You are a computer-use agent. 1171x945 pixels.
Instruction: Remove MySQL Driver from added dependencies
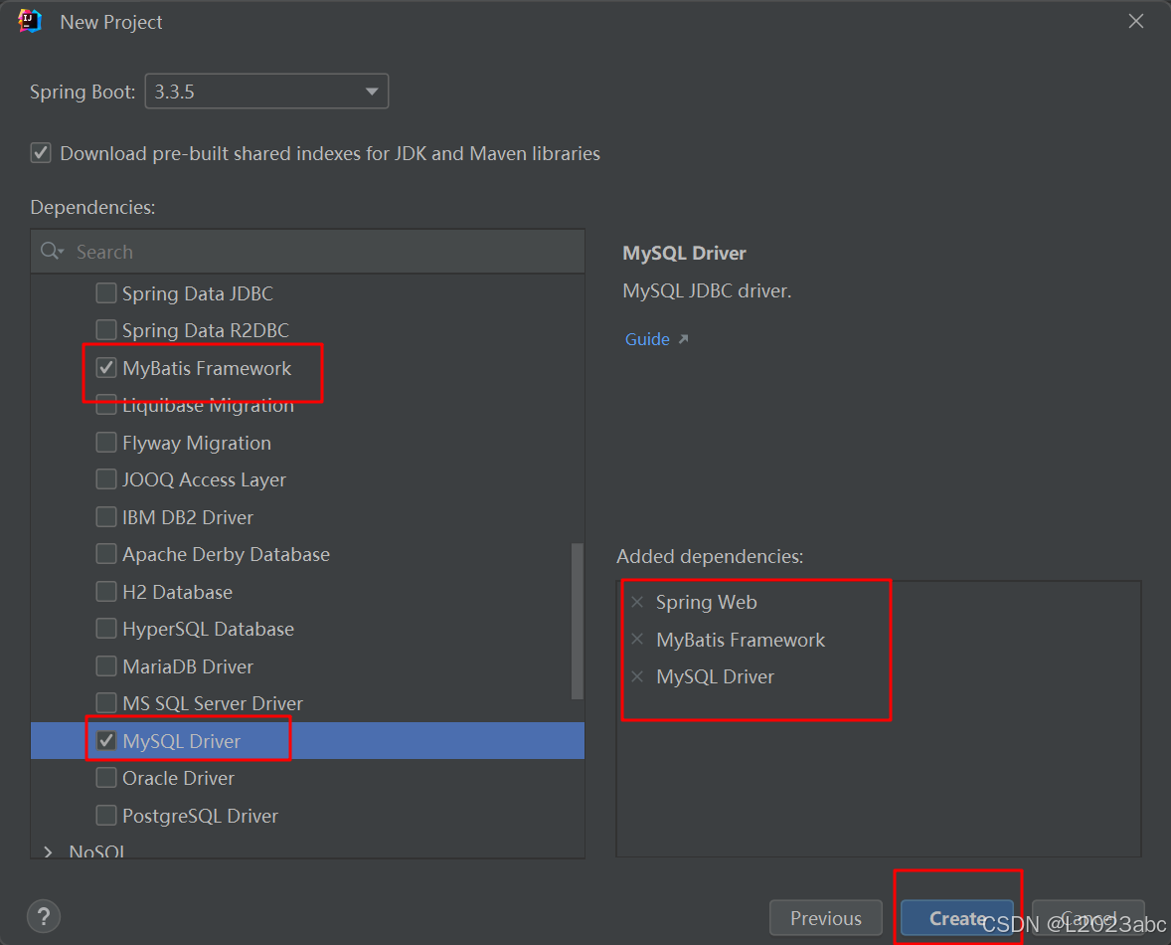click(x=637, y=676)
